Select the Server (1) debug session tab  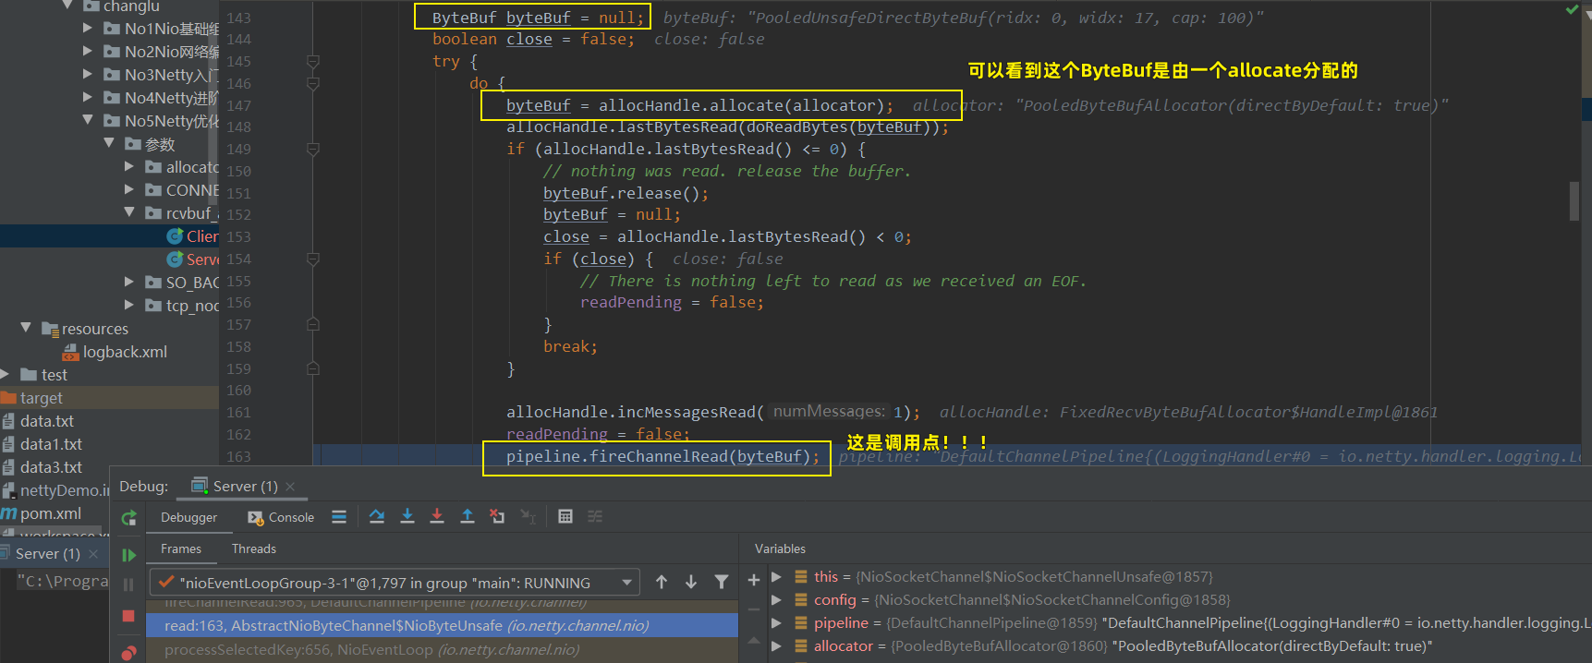pyautogui.click(x=245, y=486)
